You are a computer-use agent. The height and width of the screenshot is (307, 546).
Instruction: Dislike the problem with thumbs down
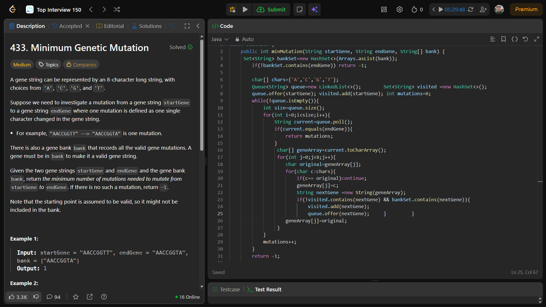36,297
